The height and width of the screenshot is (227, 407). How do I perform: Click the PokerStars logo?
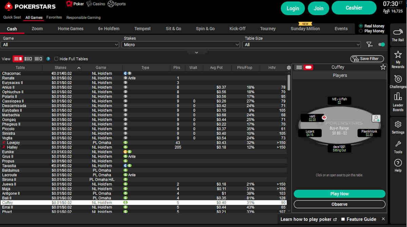[x=30, y=6]
